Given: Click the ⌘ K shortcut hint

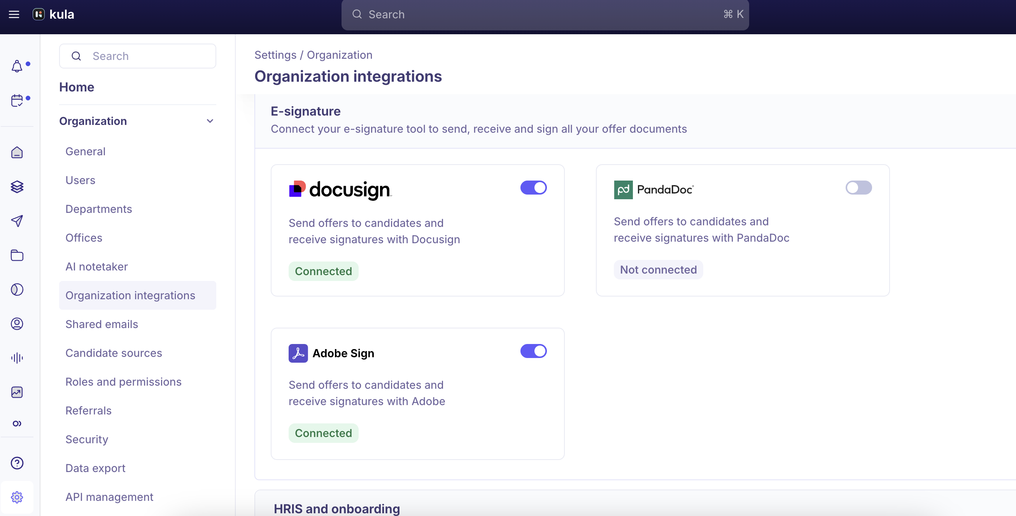Looking at the screenshot, I should pyautogui.click(x=733, y=15).
